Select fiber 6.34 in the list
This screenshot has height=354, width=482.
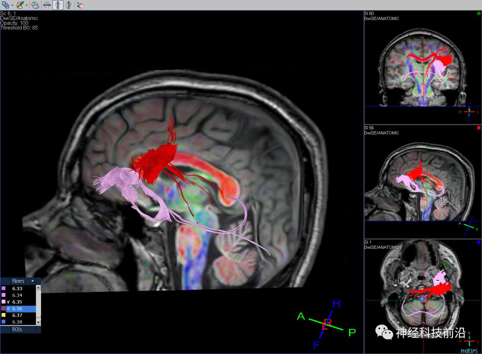[x=17, y=295]
